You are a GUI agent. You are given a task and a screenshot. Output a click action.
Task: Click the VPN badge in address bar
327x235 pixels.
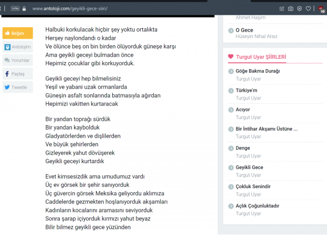(15, 9)
